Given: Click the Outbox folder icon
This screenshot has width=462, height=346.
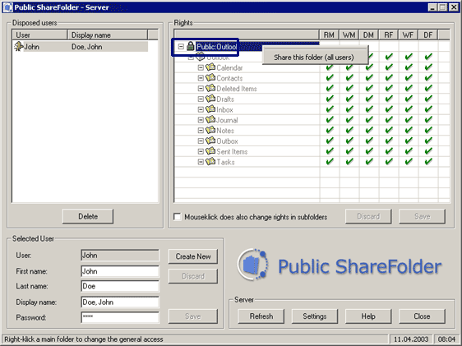Looking at the screenshot, I should point(210,141).
